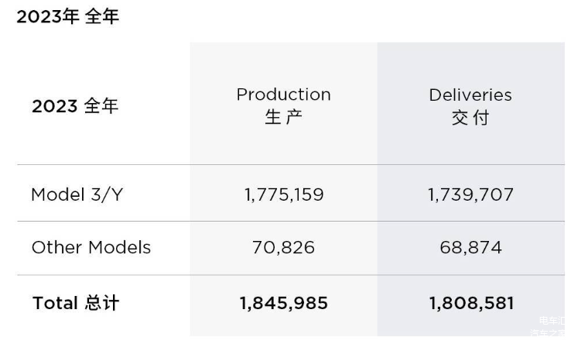
Task: Click Model 3/Y deliveries value 1,739,707
Action: pos(470,194)
